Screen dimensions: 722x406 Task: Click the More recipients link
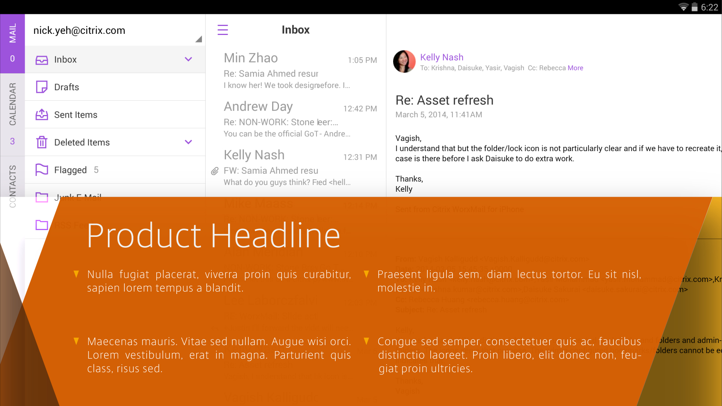click(575, 68)
